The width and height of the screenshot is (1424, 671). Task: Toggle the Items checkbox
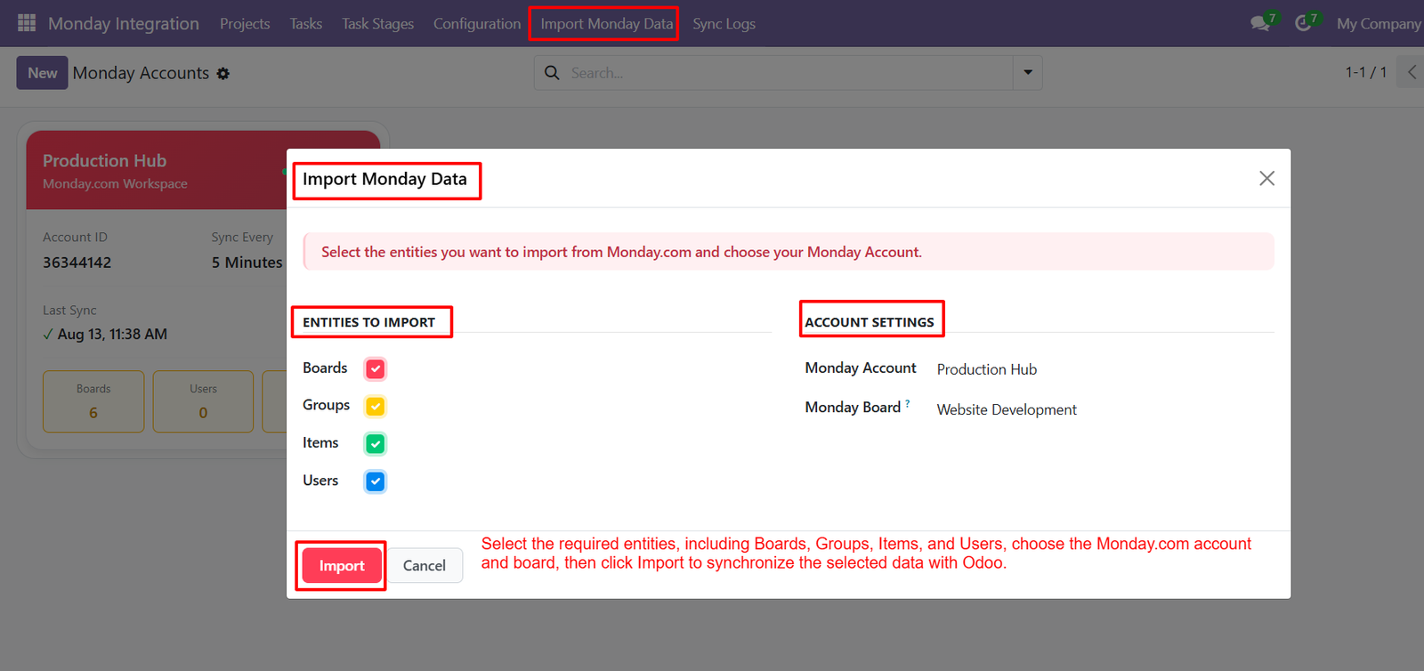point(376,443)
